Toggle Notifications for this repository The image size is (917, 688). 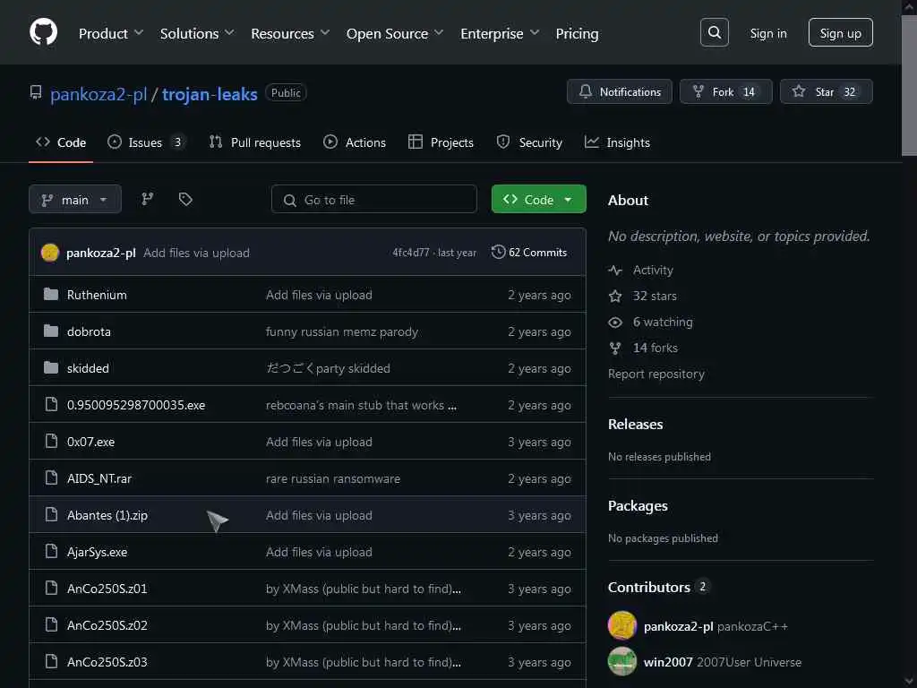(x=619, y=91)
